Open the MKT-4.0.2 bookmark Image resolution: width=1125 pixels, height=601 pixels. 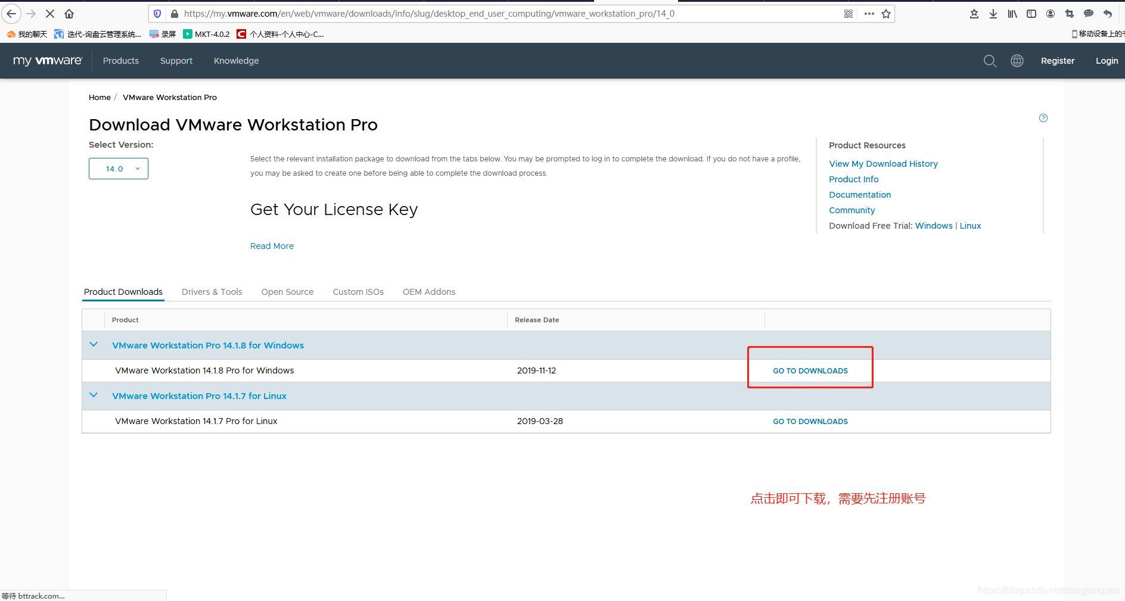[206, 34]
